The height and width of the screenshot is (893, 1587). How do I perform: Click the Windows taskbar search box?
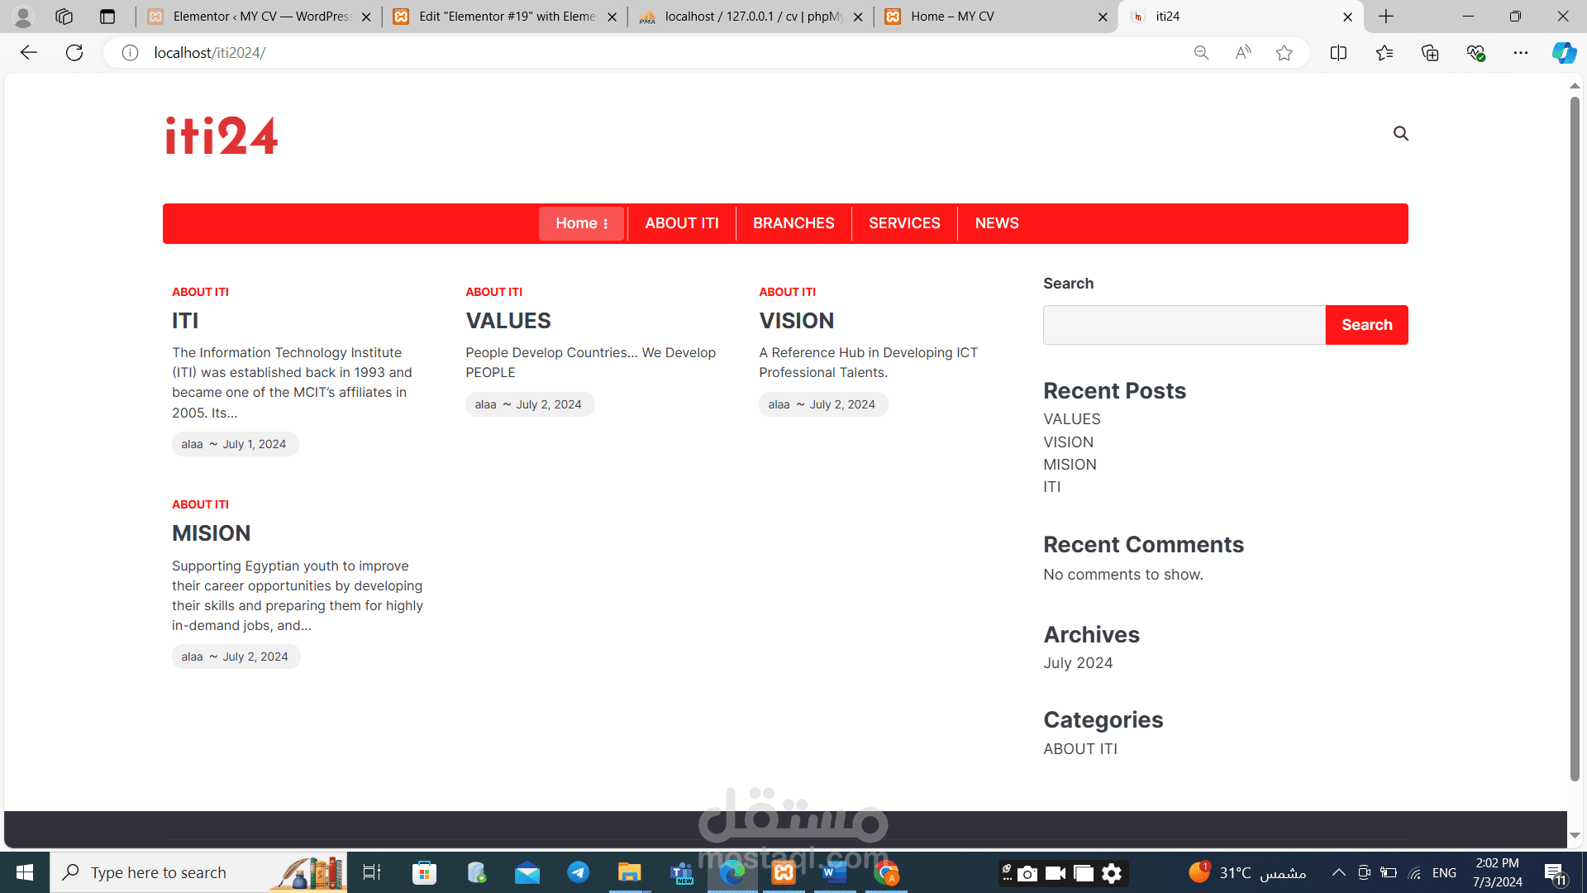(198, 872)
